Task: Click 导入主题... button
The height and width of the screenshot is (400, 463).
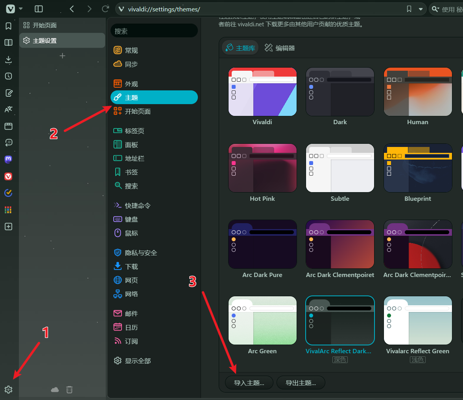Action: pos(249,383)
